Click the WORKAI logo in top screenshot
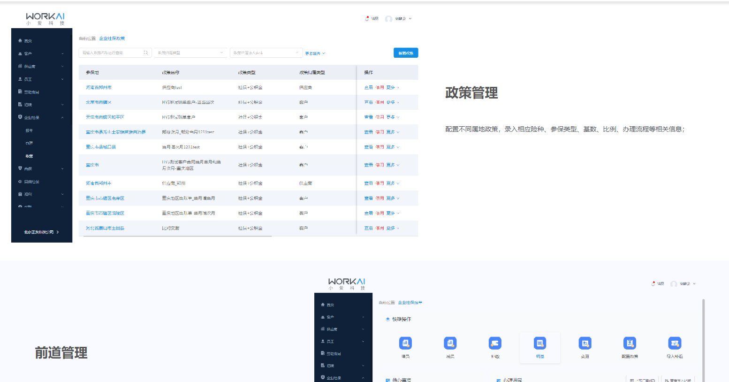729x382 pixels. point(46,19)
